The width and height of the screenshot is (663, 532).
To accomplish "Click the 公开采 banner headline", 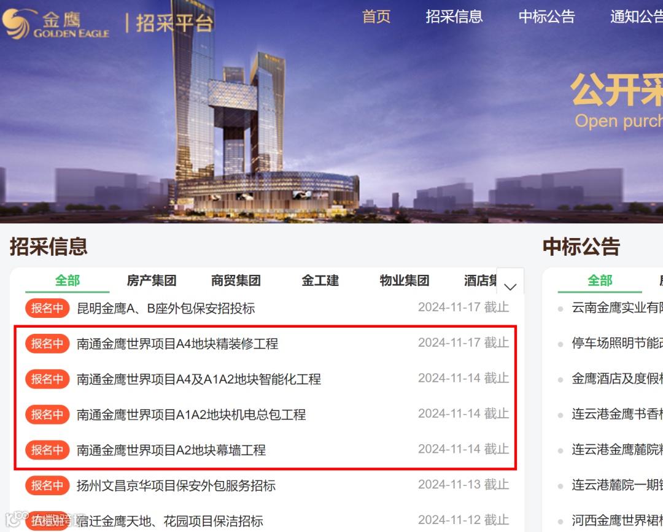I will click(617, 90).
